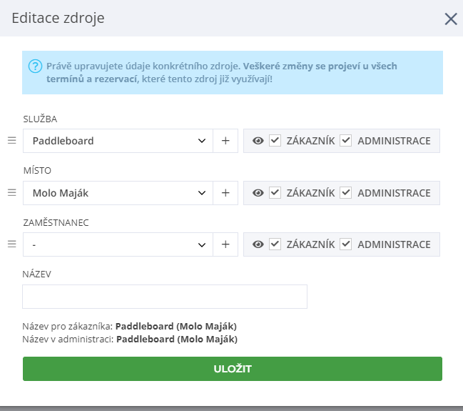This screenshot has width=463, height=411.
Task: Open the Místo dropdown showing Molo Maják
Action: 118,192
